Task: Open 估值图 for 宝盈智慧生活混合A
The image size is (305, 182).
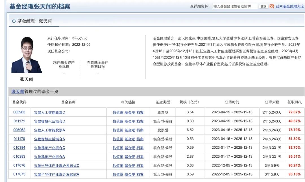Action: coord(118,139)
